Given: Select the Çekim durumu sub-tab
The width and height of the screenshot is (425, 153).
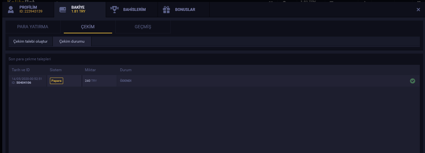Looking at the screenshot, I should [x=72, y=42].
